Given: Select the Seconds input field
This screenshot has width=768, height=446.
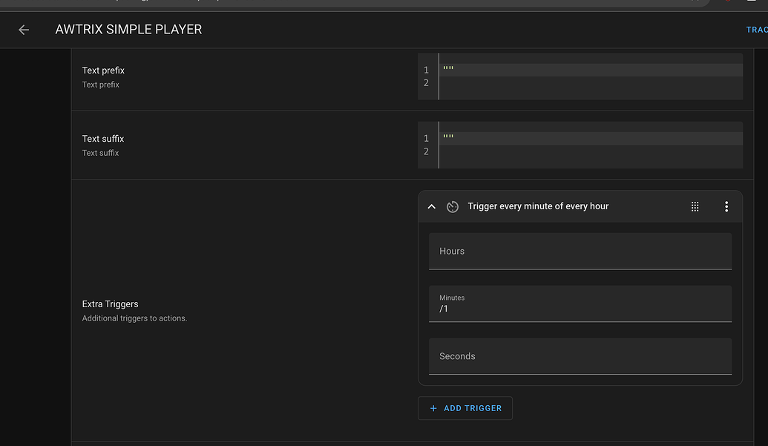Looking at the screenshot, I should pos(580,356).
